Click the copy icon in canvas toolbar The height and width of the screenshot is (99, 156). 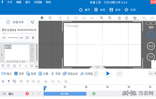tap(127, 18)
